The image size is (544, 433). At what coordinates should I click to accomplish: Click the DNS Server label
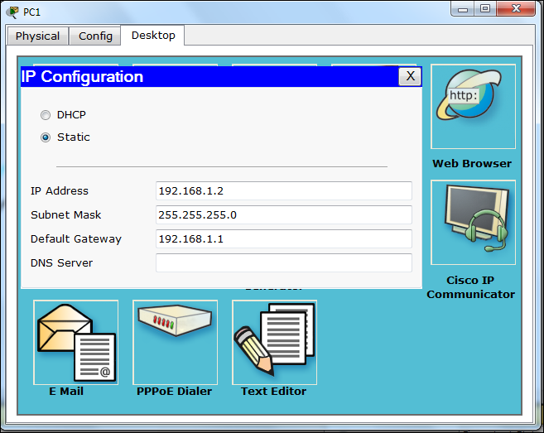(x=62, y=263)
